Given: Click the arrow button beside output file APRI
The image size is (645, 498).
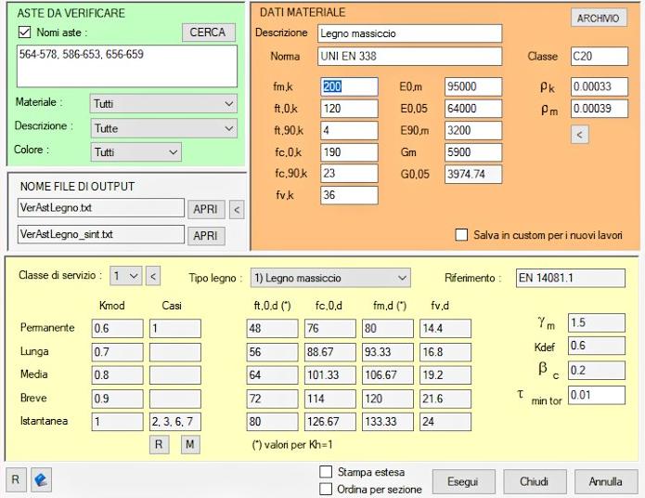Looking at the screenshot, I should click(x=237, y=209).
